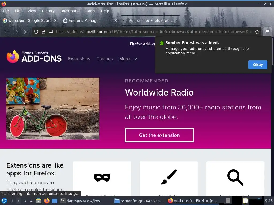Screen dimensions: 274x205
Task: Switch to virtual desktop 4
Action: click(31, 201)
